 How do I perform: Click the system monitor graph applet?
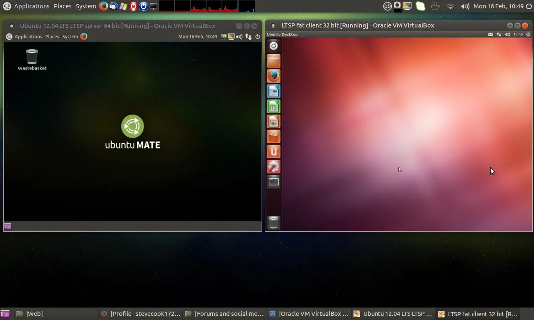[x=207, y=6]
